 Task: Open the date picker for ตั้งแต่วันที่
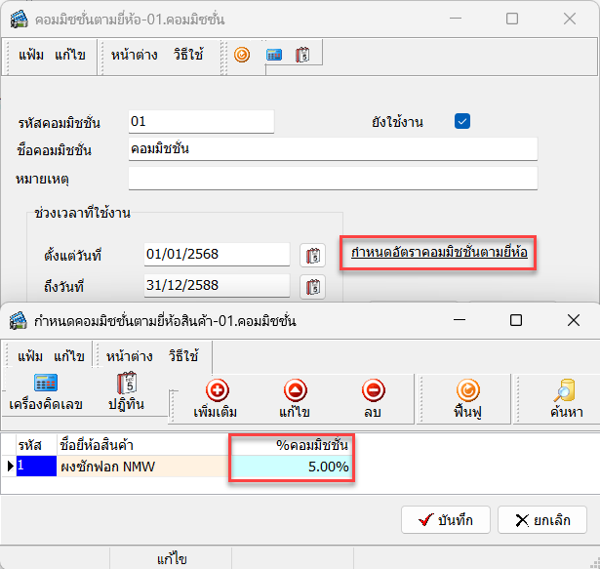coord(312,255)
